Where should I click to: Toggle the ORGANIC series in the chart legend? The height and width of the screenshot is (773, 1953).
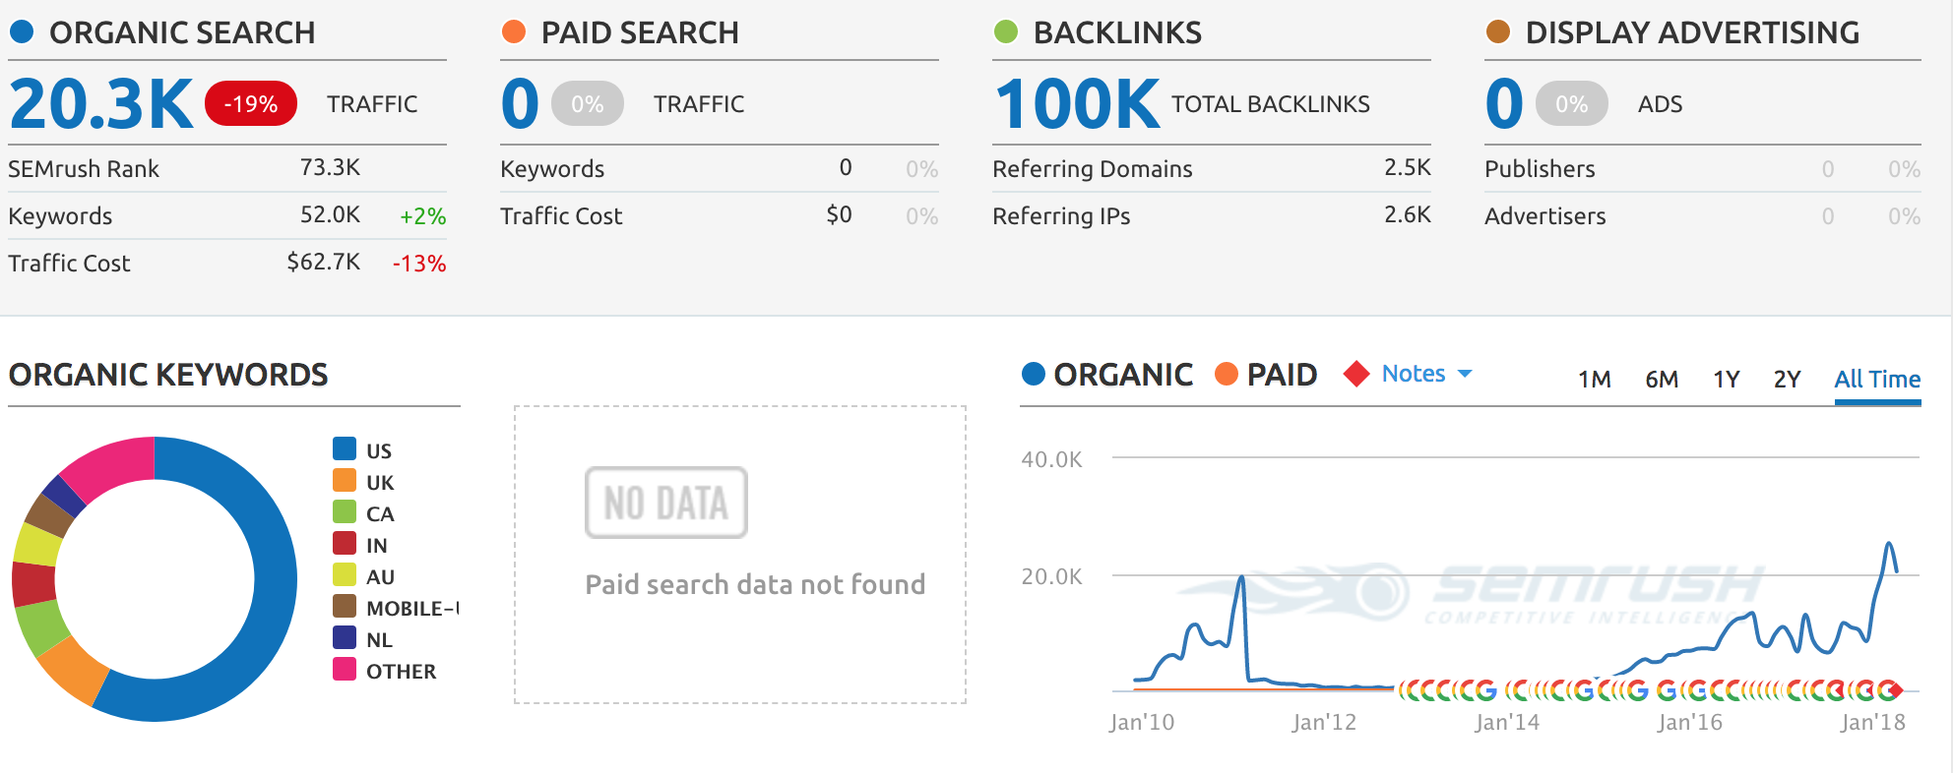[1107, 375]
